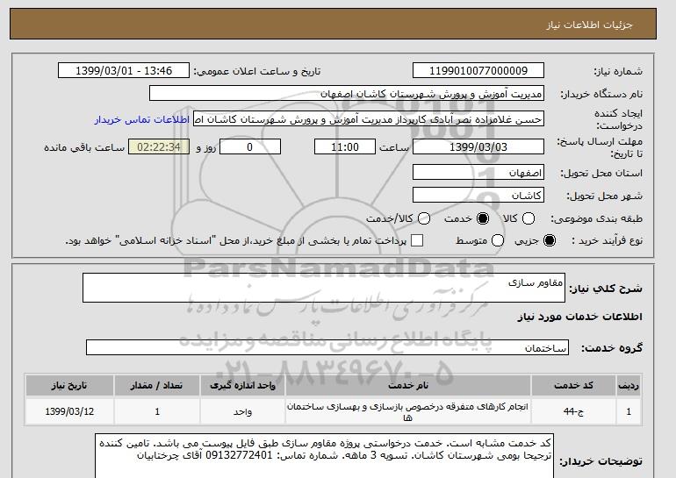The height and width of the screenshot is (478, 676).
Task: Click the service code cell ج-44
Action: [573, 411]
